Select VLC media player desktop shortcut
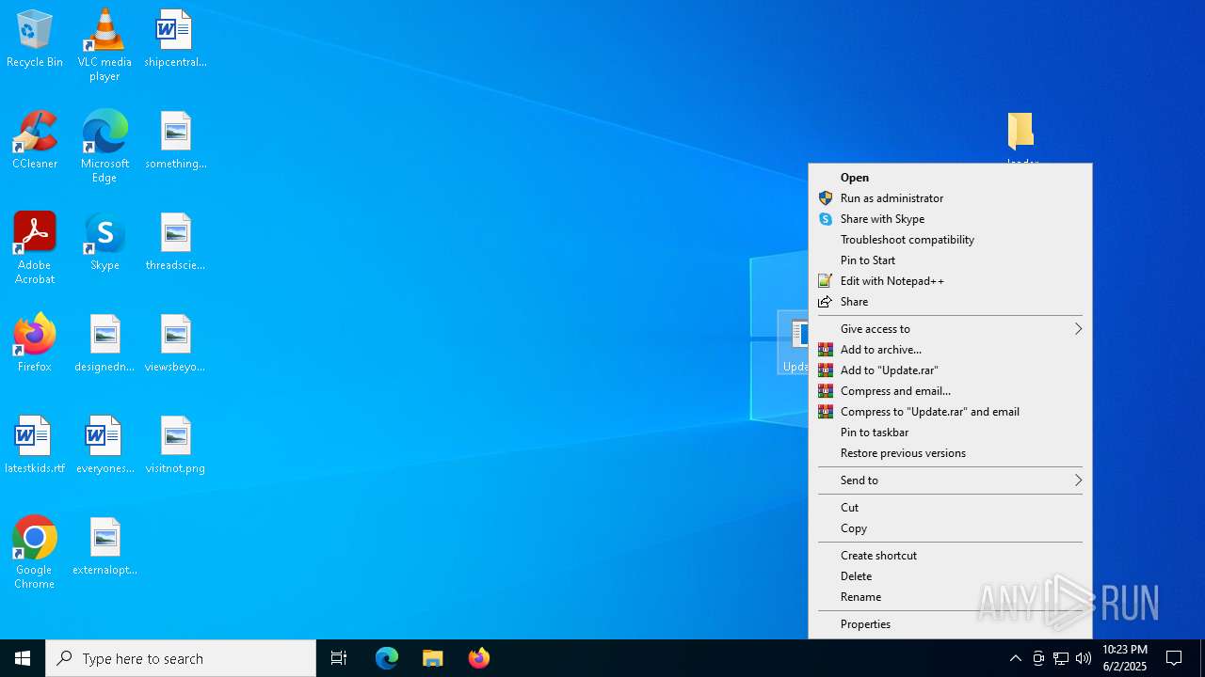 (x=104, y=45)
